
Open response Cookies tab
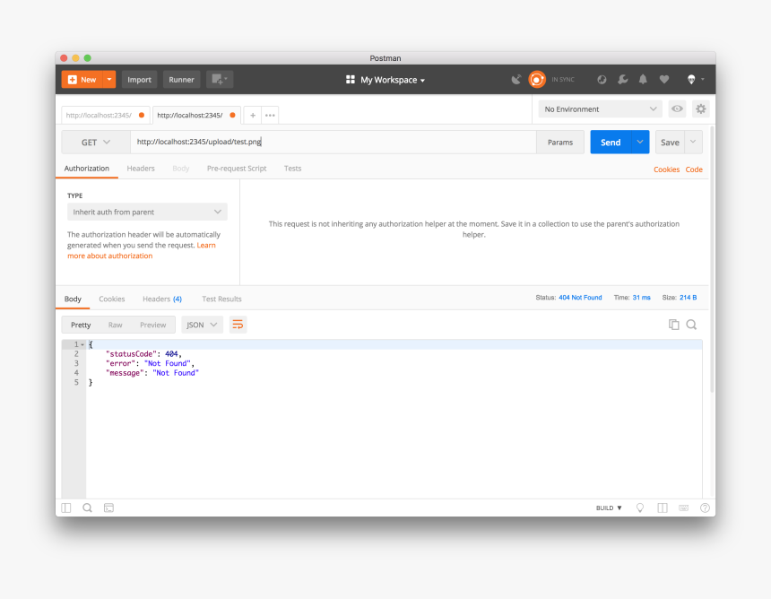[112, 299]
